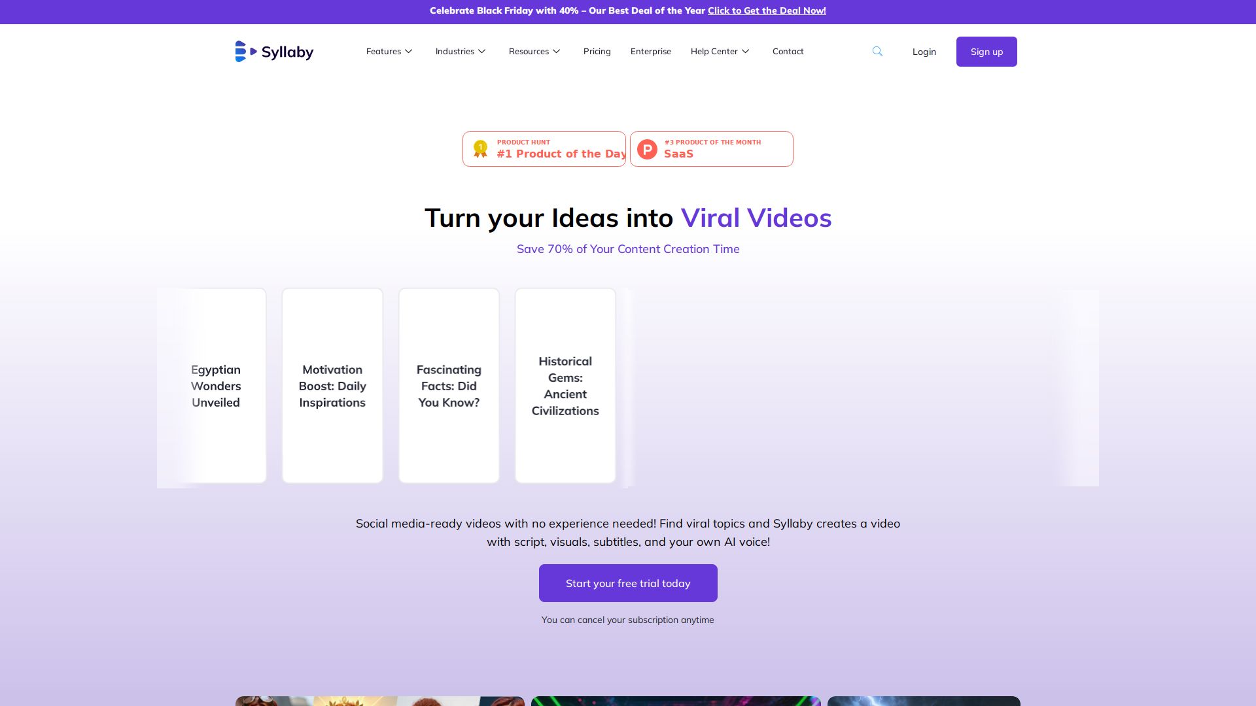Select the Egyptian Wonders Unveiled card
1256x706 pixels.
coord(216,386)
